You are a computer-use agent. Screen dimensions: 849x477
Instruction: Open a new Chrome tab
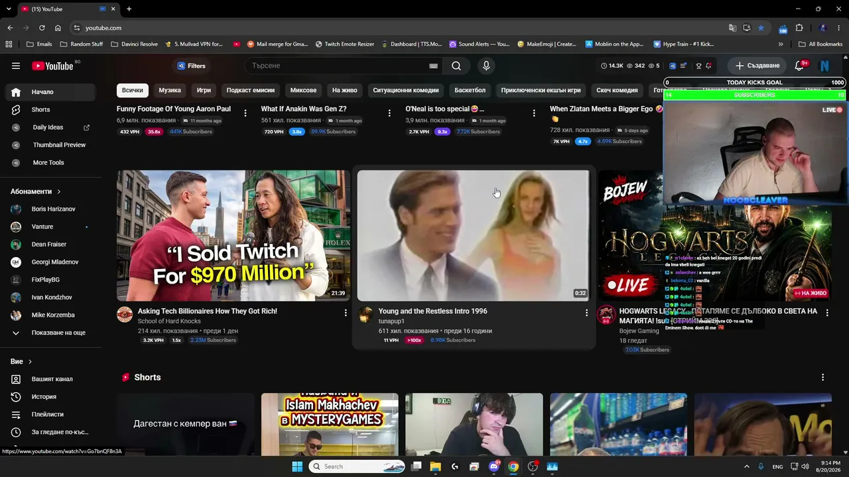[129, 9]
